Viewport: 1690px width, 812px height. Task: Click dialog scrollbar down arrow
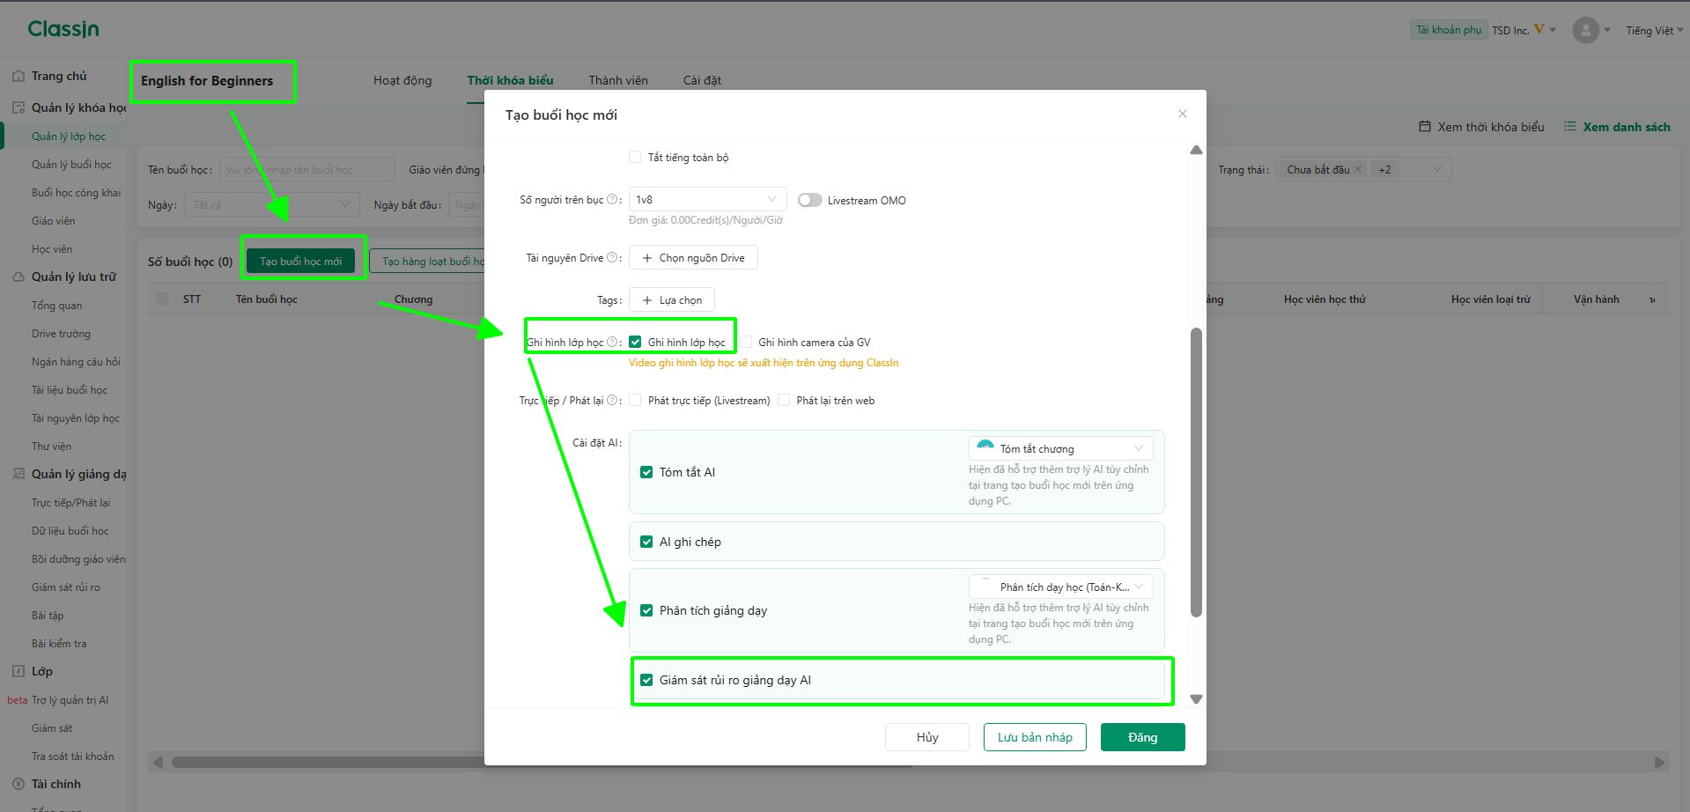point(1196,699)
